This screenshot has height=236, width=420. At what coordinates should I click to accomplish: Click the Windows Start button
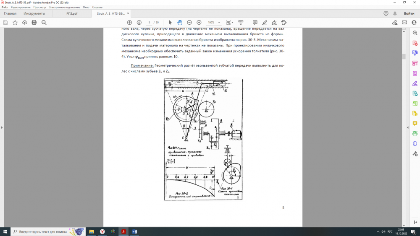pyautogui.click(x=5, y=232)
